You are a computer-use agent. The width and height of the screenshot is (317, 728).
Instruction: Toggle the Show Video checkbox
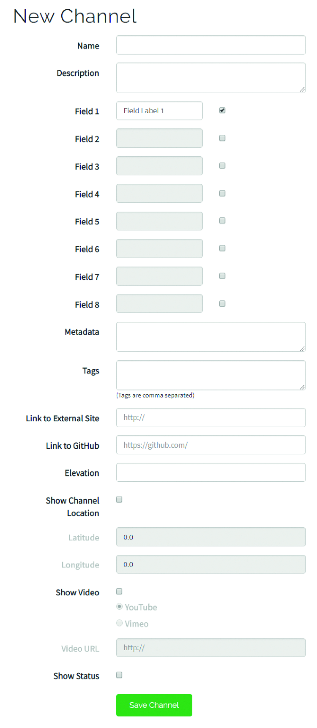(119, 592)
